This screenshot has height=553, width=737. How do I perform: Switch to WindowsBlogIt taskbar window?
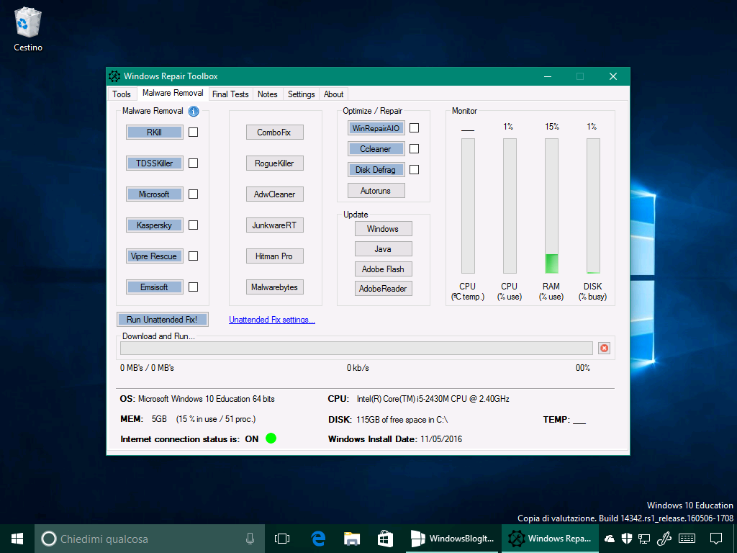point(452,539)
